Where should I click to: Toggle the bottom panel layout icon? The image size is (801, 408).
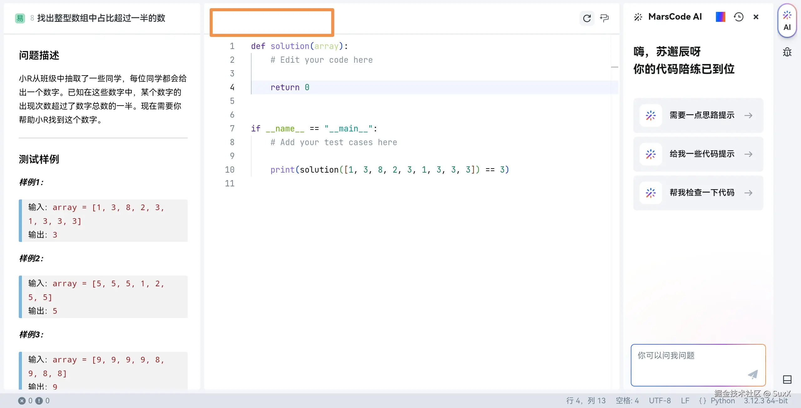point(787,379)
